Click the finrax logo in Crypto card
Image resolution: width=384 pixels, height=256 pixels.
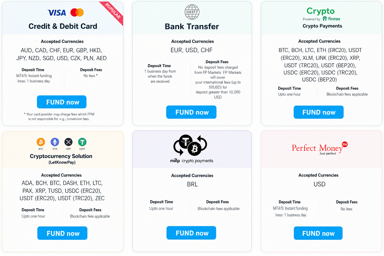(331, 19)
